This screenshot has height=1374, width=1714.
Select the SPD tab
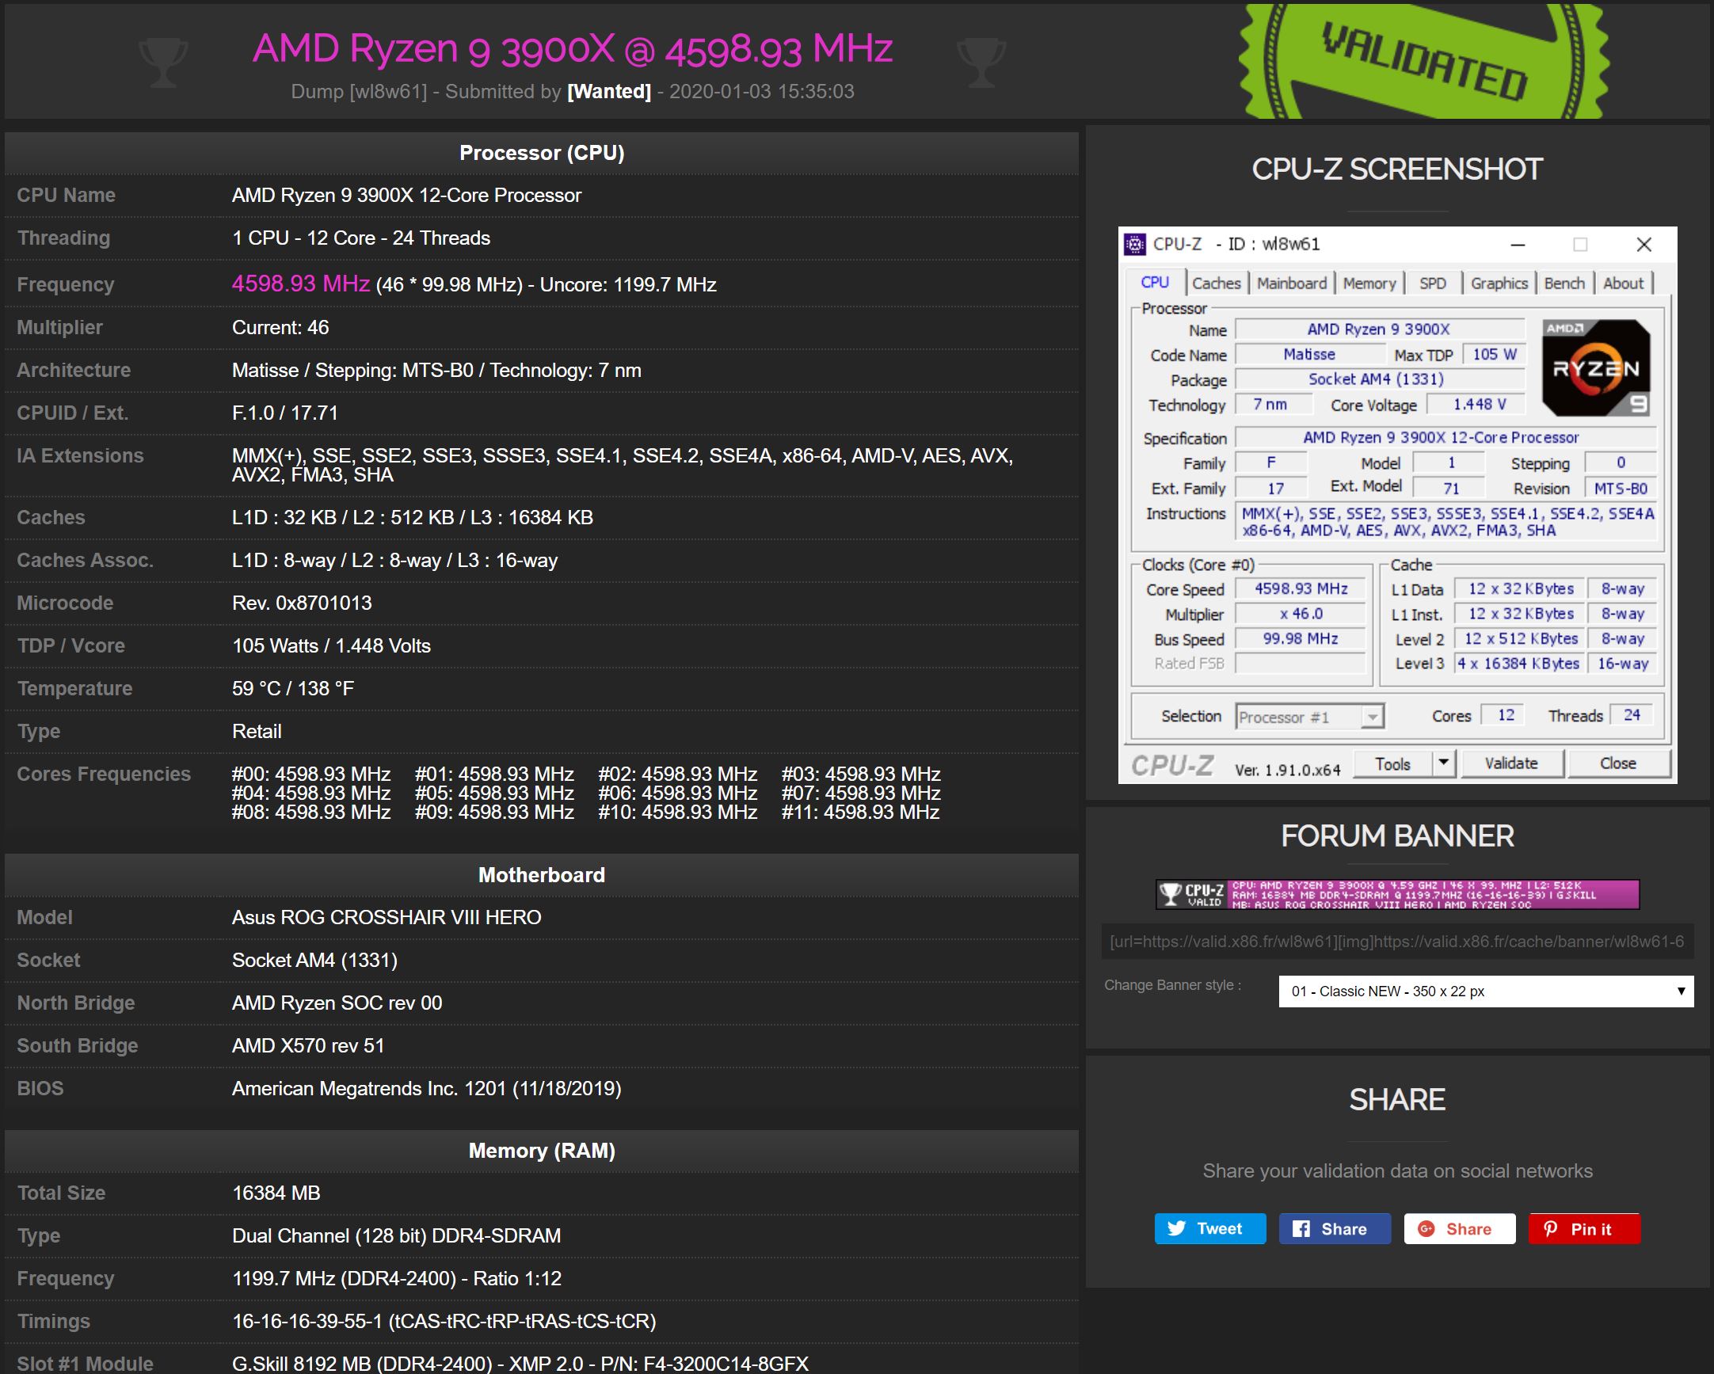1433,283
